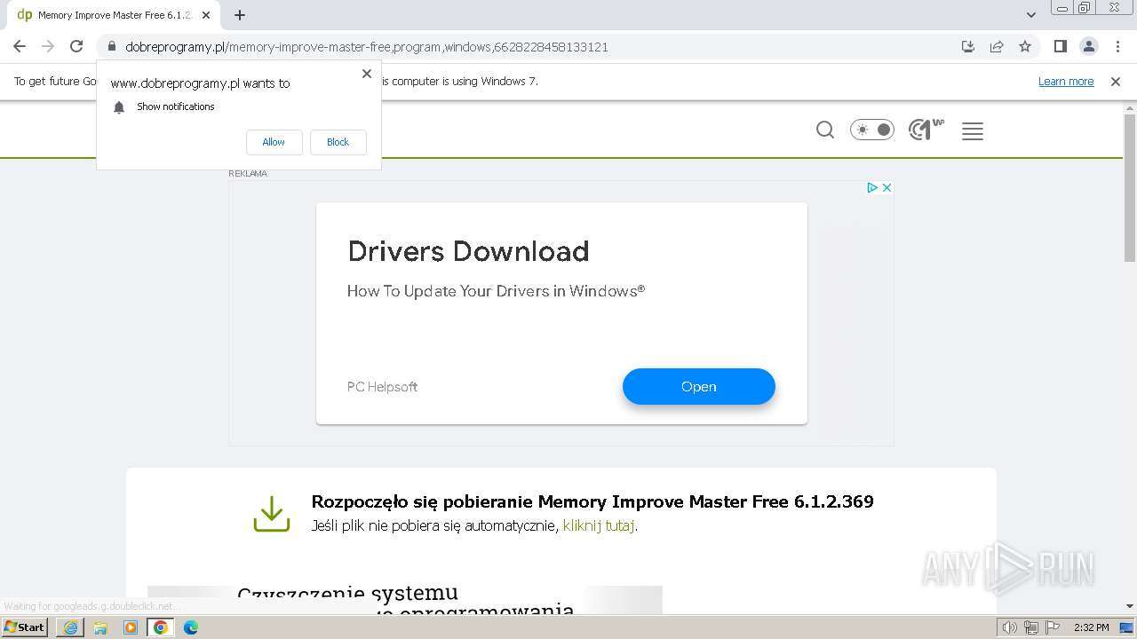Click the Czyszczenie systemu banner image
The image size is (1137, 639).
click(405, 600)
